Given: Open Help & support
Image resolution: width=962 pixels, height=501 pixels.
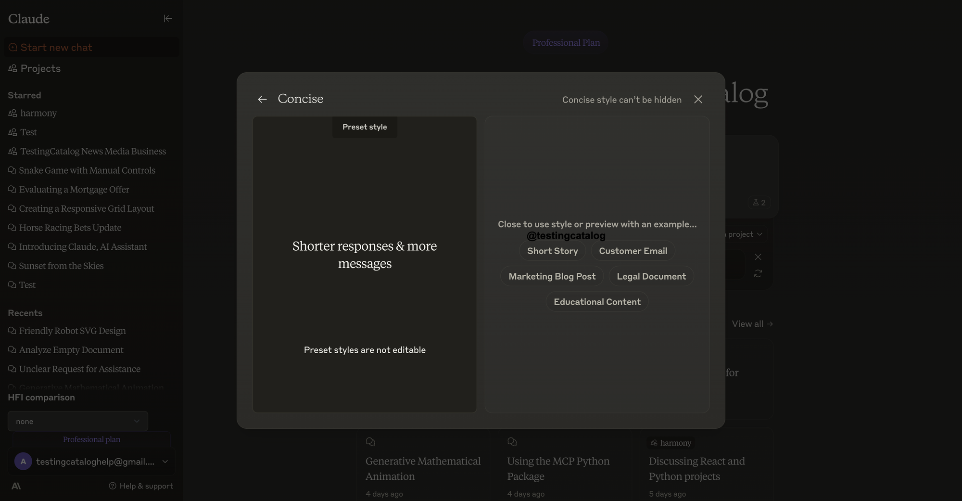Looking at the screenshot, I should point(141,486).
